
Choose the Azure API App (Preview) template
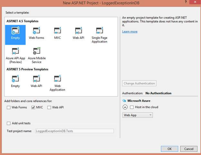pyautogui.click(x=15, y=56)
